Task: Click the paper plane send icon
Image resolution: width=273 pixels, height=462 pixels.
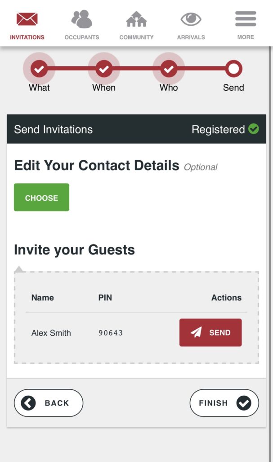Action: [x=196, y=333]
